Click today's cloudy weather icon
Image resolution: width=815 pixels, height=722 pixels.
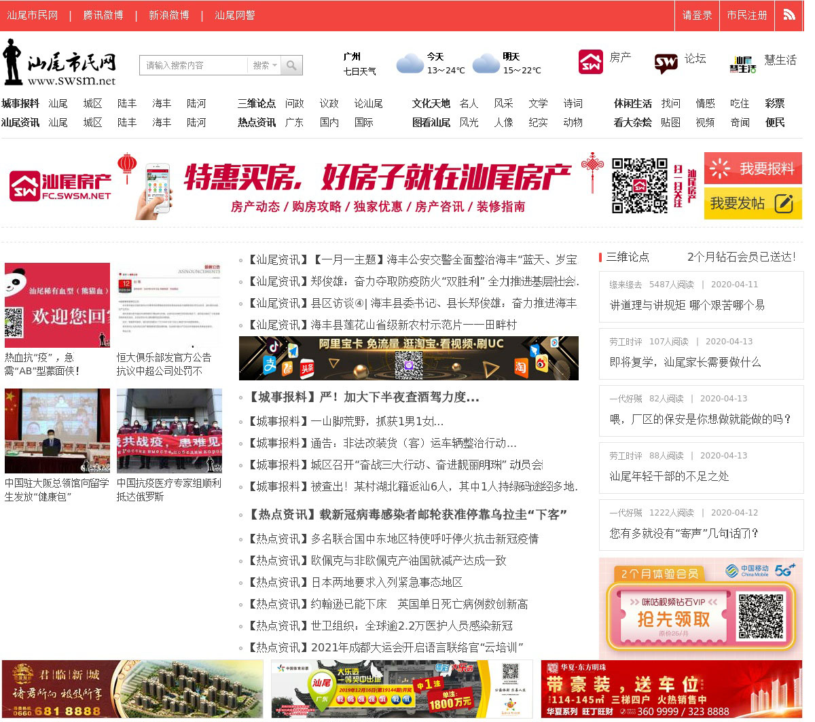pyautogui.click(x=410, y=64)
